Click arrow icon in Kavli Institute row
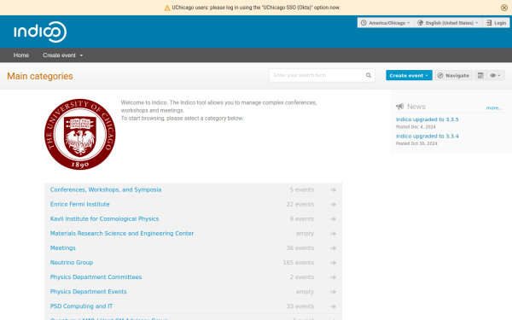512x320 pixels. (x=333, y=218)
